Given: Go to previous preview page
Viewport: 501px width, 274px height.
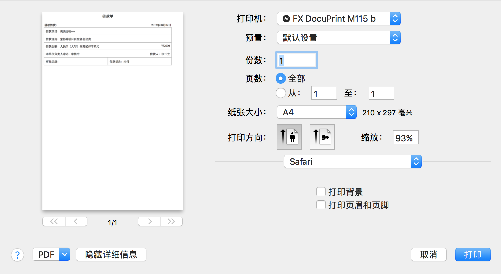Looking at the screenshot, I should (76, 221).
